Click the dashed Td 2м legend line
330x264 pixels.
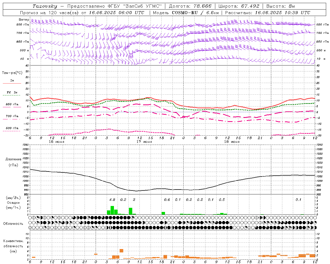pos(12,95)
